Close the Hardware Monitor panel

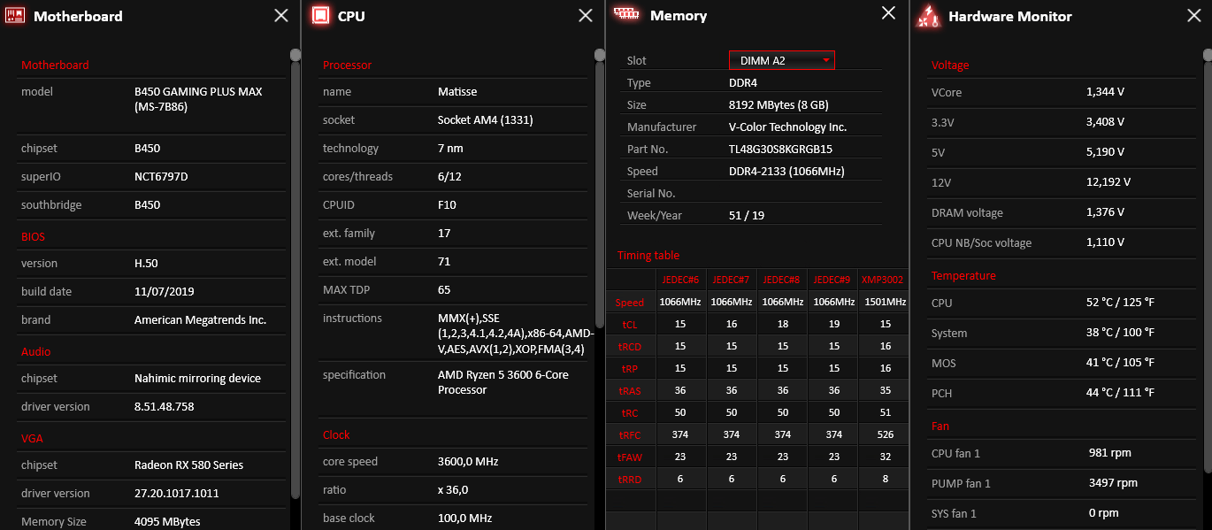(x=1193, y=16)
